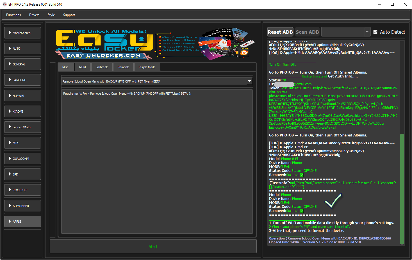Click the EFT PRO app icon in title bar
Screen dimensions: 412x260
pyautogui.click(x=4, y=4)
